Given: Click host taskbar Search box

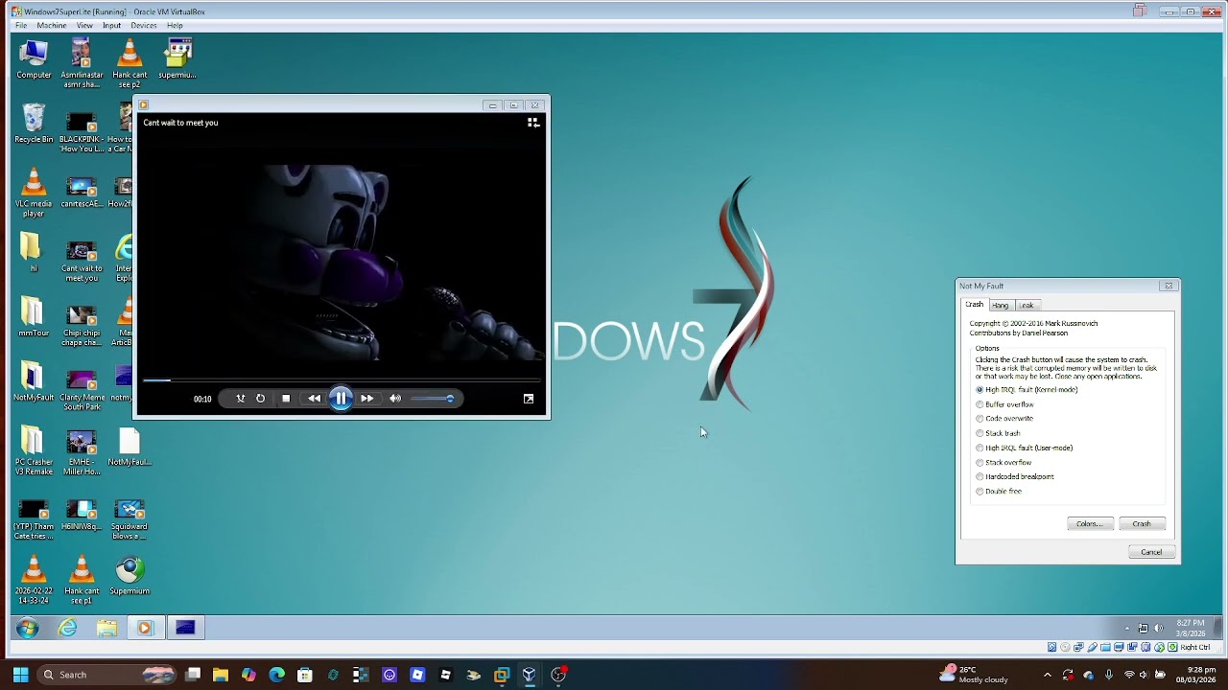Looking at the screenshot, I should coord(106,675).
